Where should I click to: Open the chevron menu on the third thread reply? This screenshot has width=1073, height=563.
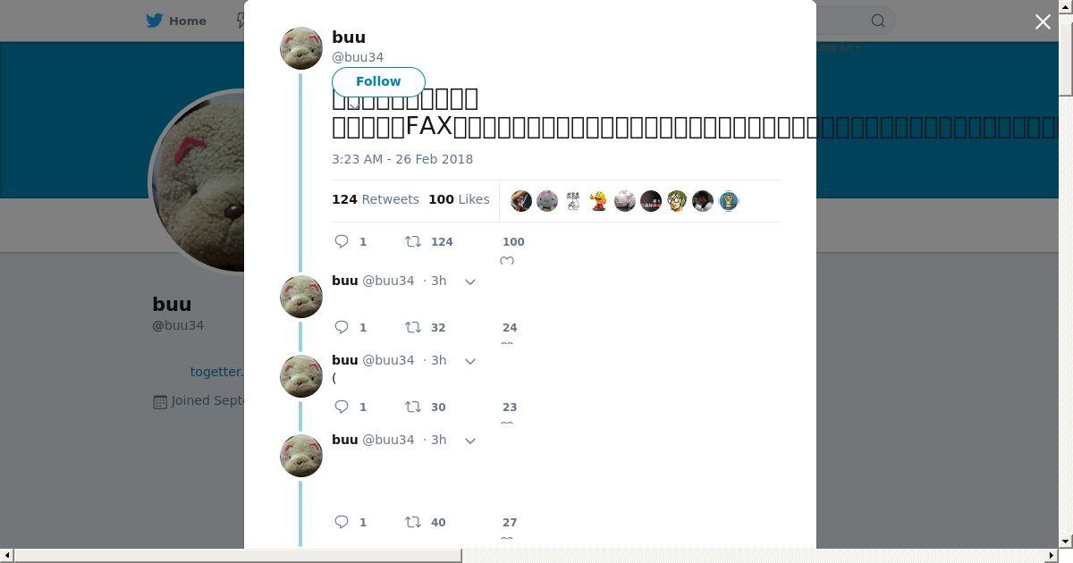470,441
